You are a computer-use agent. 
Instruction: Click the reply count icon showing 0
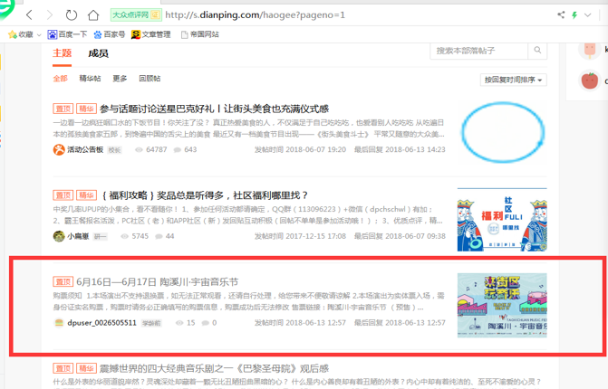click(x=205, y=323)
